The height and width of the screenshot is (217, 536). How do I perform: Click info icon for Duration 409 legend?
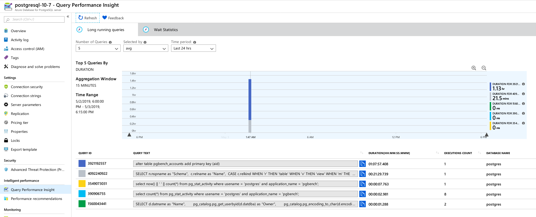[x=523, y=94]
